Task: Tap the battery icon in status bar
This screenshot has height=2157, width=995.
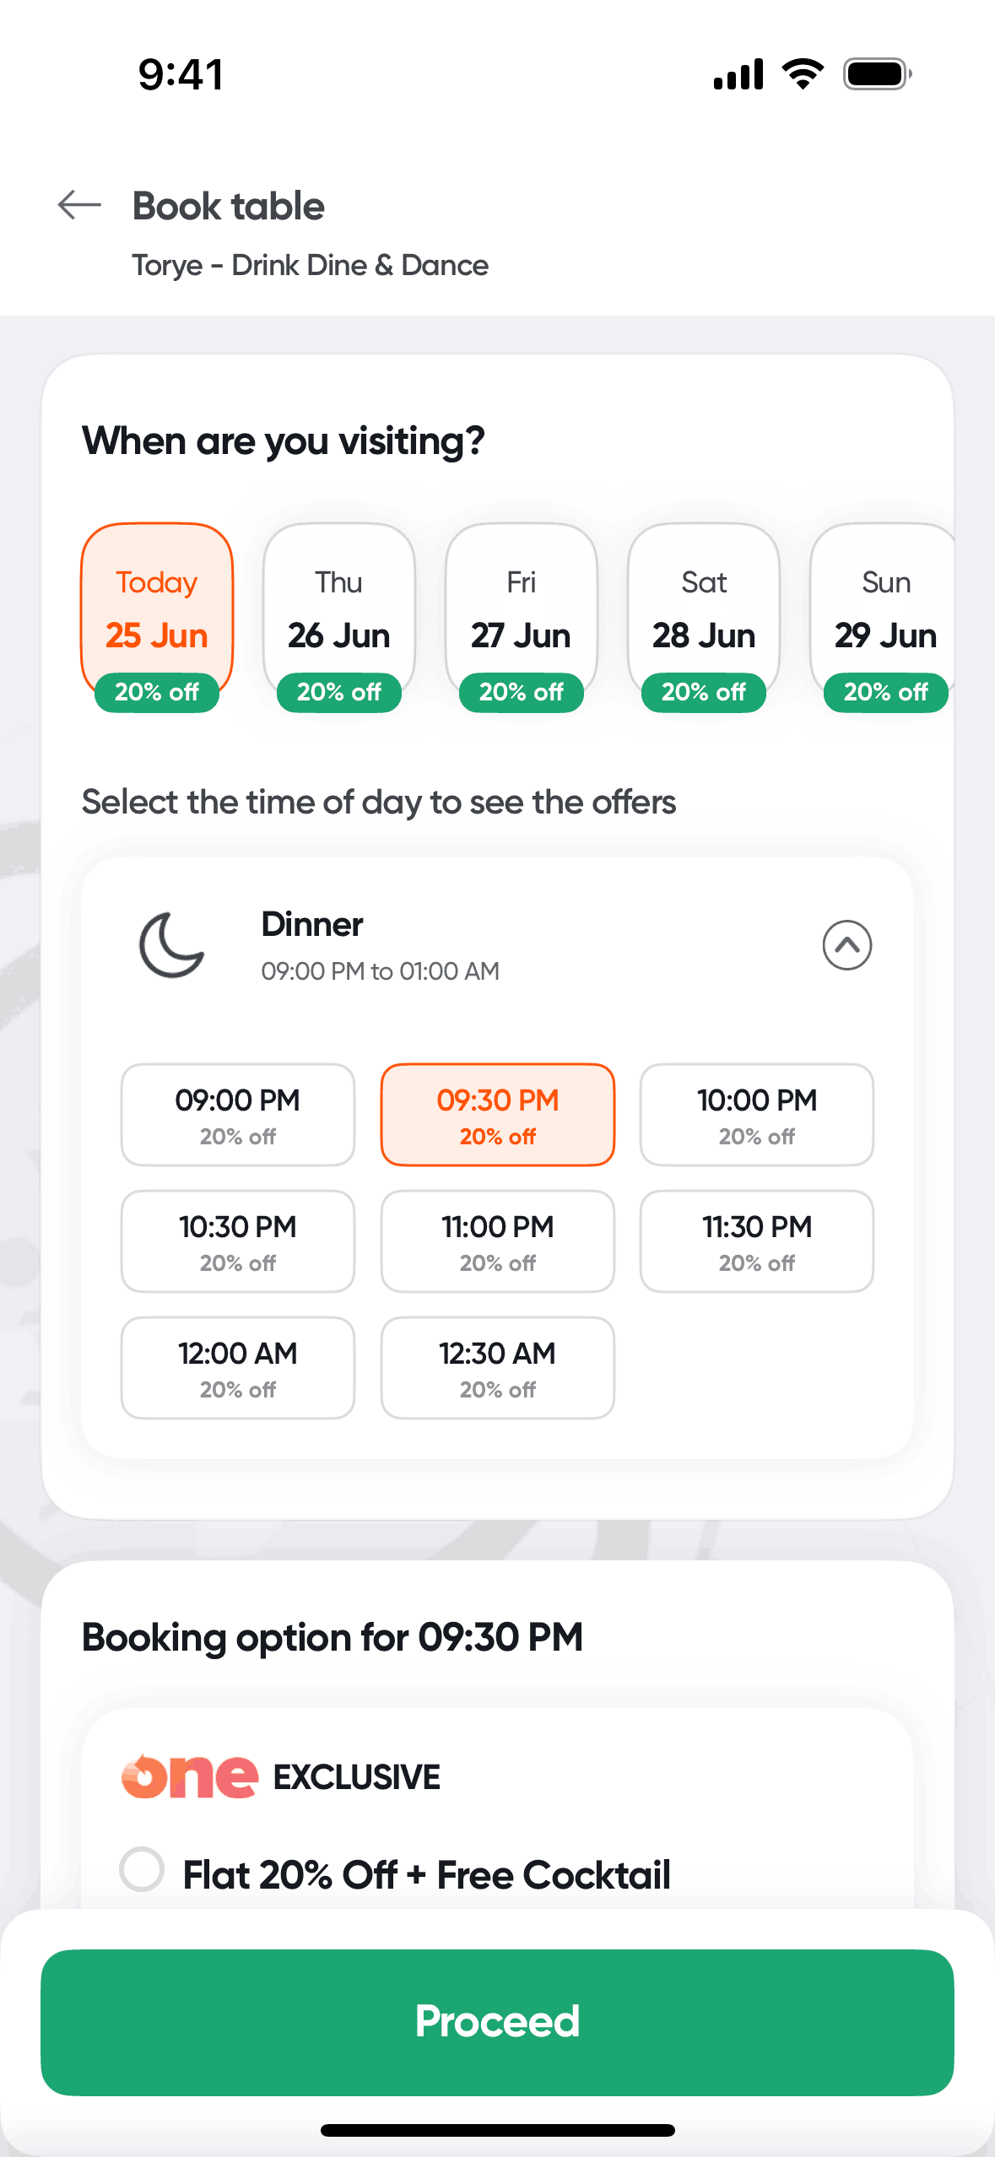Action: 878,74
